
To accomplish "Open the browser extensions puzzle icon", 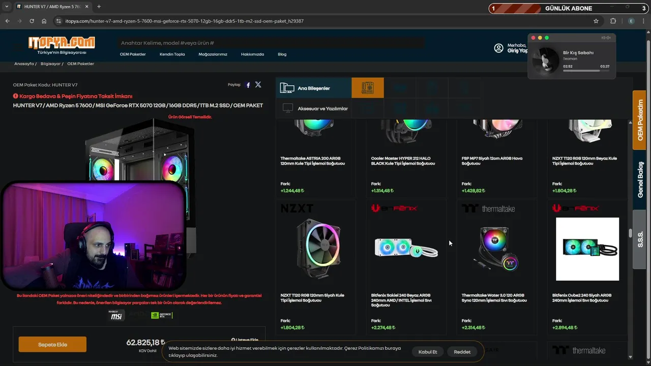I will click(613, 21).
